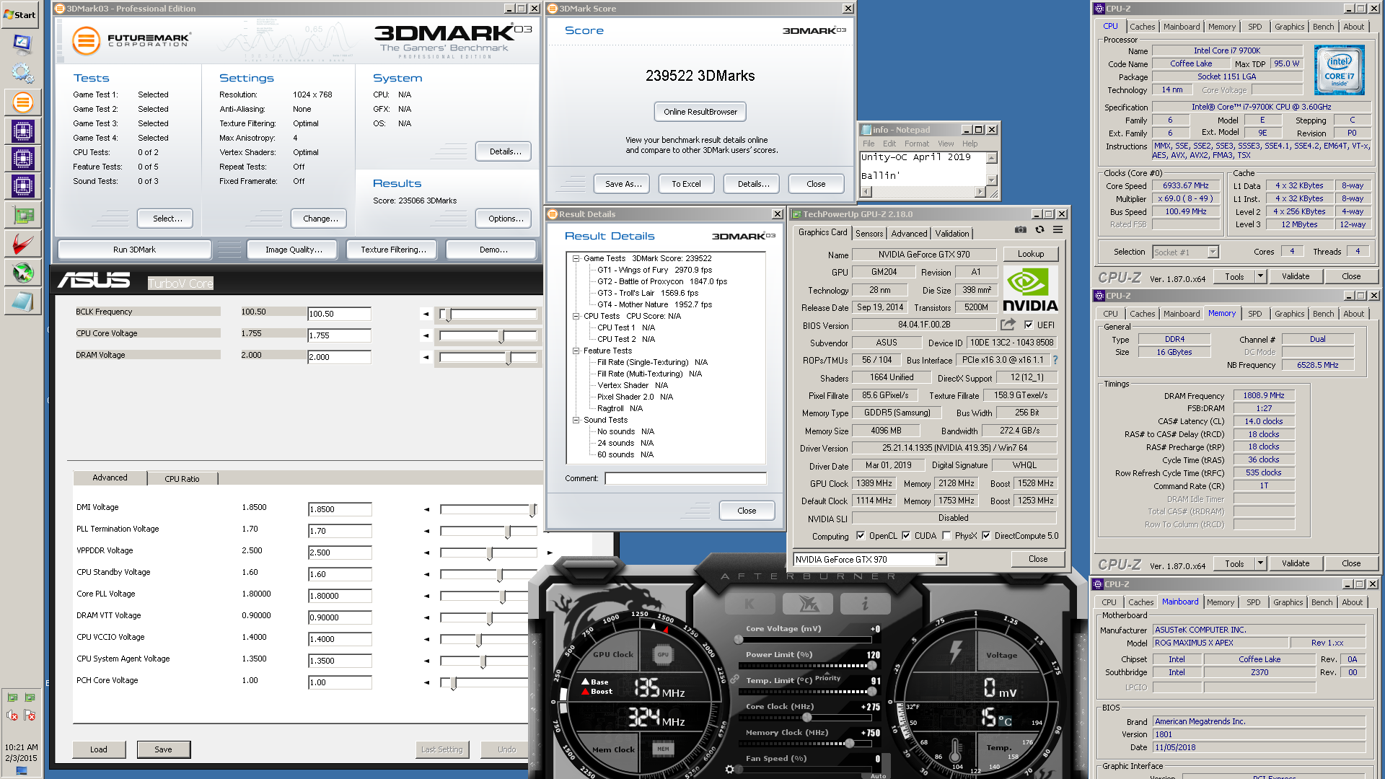Open the SPD tab in middle CPU-Z window
The width and height of the screenshot is (1385, 779).
1255,314
